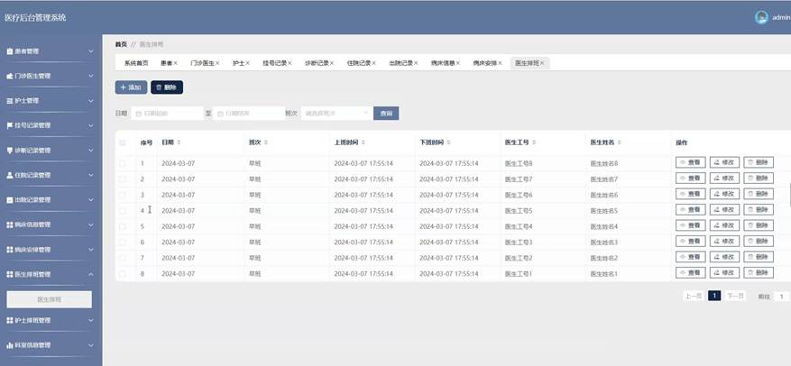Close the 病床安排 tab with its X
The image size is (791, 366).
[x=500, y=63]
